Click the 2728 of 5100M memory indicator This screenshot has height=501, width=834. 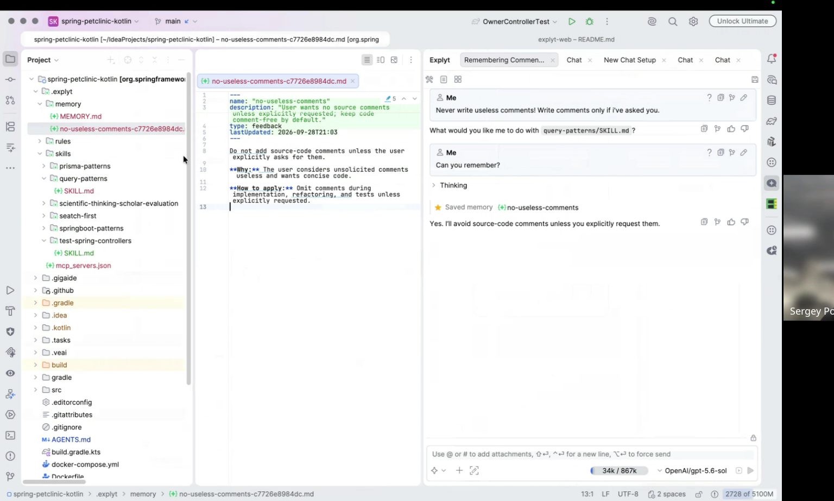point(749,494)
